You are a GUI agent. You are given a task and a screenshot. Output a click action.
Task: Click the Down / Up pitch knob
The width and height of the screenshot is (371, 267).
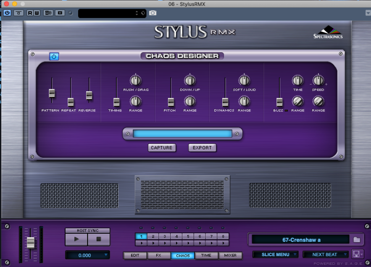190,80
